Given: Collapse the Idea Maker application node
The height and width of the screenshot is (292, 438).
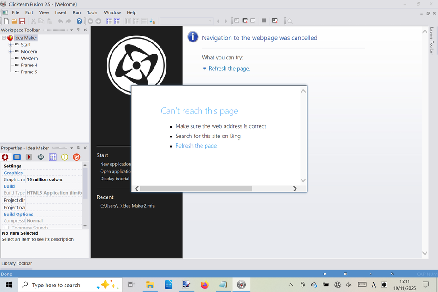Looking at the screenshot, I should 4,38.
